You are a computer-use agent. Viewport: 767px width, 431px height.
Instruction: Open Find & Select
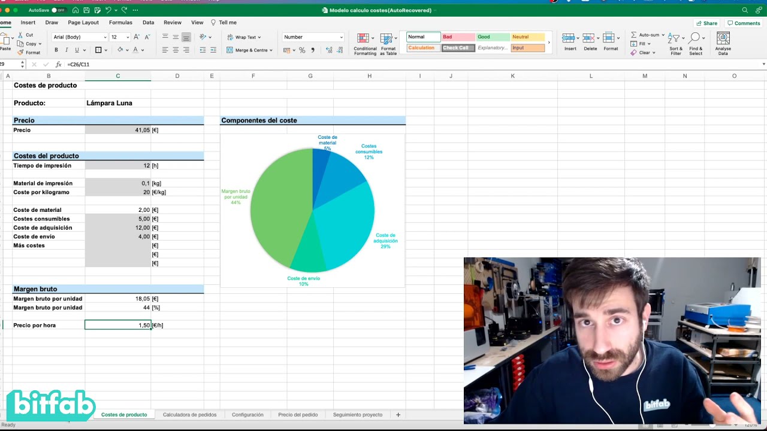pyautogui.click(x=696, y=44)
